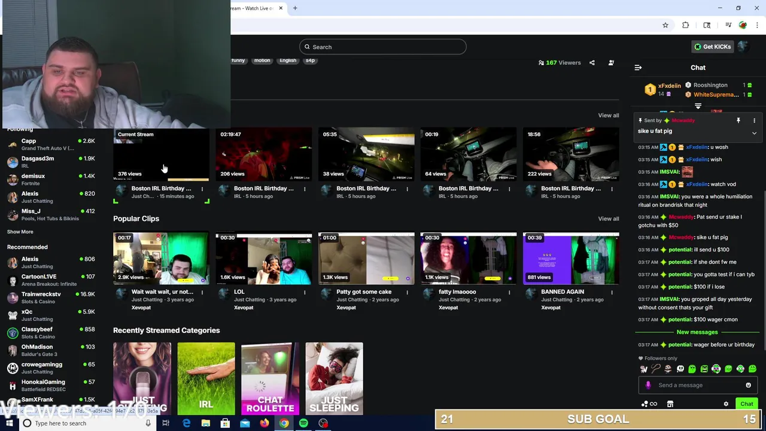Open xQc in Recommended list

pyautogui.click(x=51, y=315)
